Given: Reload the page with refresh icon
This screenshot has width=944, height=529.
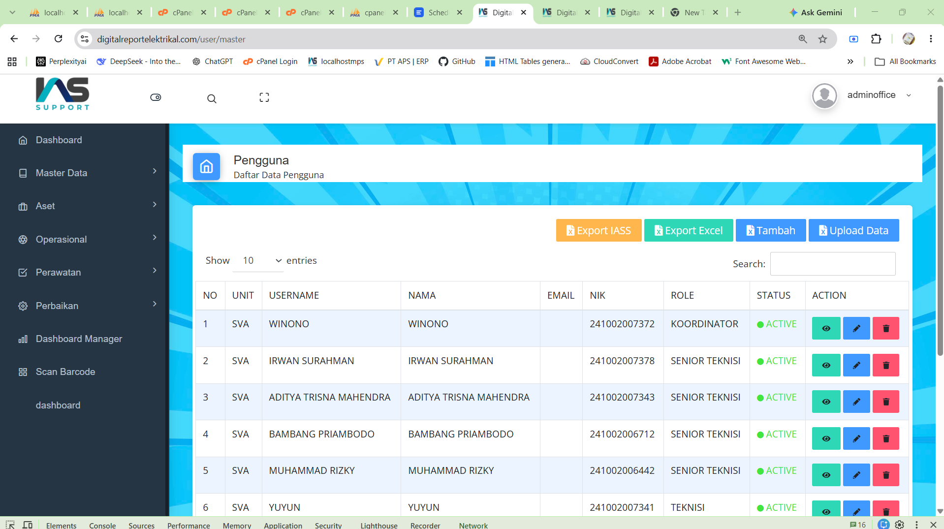Looking at the screenshot, I should pyautogui.click(x=58, y=39).
